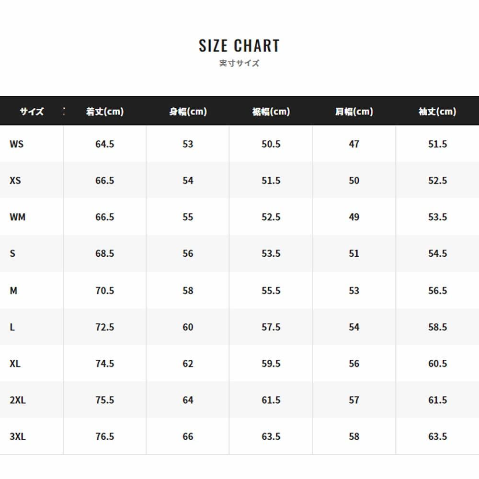Select the 身幅 value 60 for size L
This screenshot has height=479, width=479.
click(x=188, y=327)
